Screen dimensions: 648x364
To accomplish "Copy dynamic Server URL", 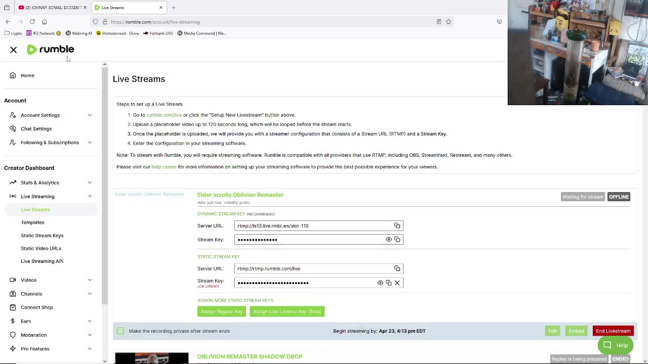I will click(397, 226).
